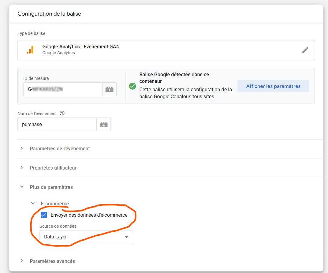The height and width of the screenshot is (273, 328).
Task: Click the Configuration de la balise header
Action: coord(49,14)
